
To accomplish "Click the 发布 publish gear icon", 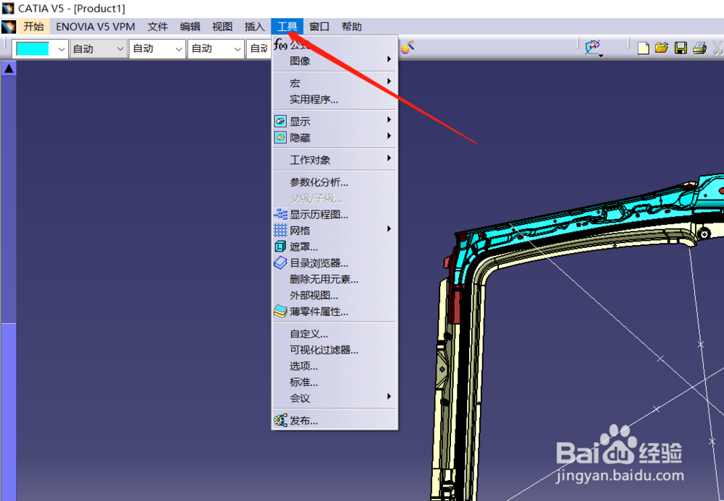I will click(280, 420).
